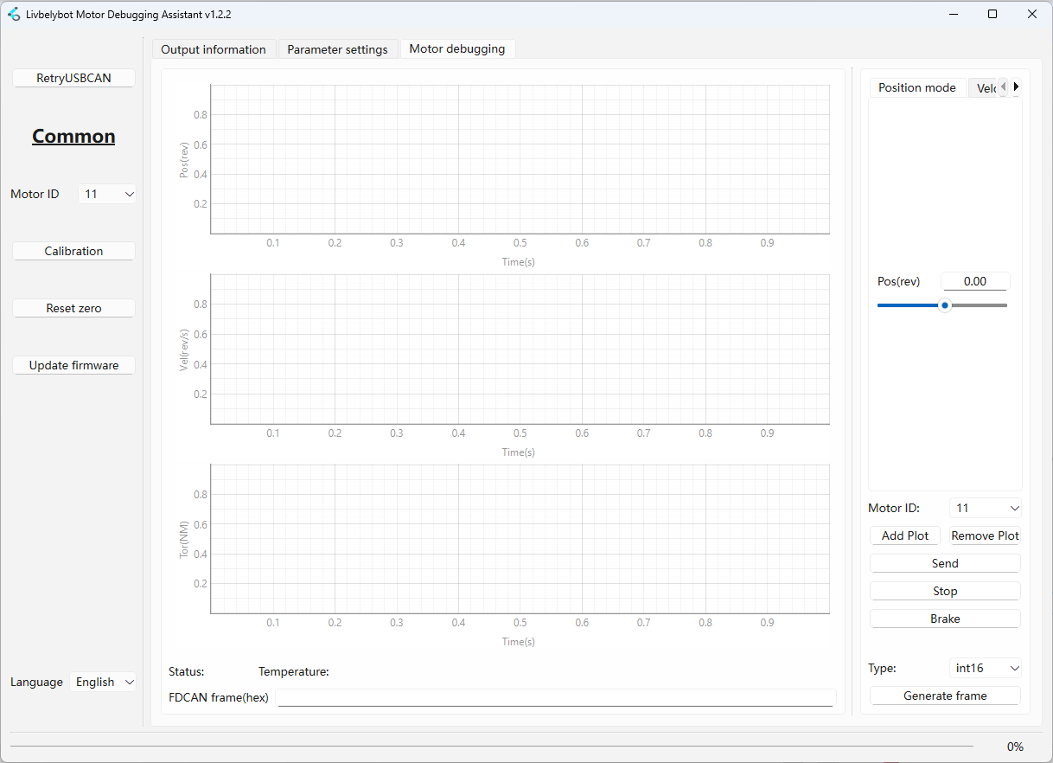Screen dimensions: 1053x763
Task: Switch to the partially hidden Velocity tab
Action: point(983,88)
